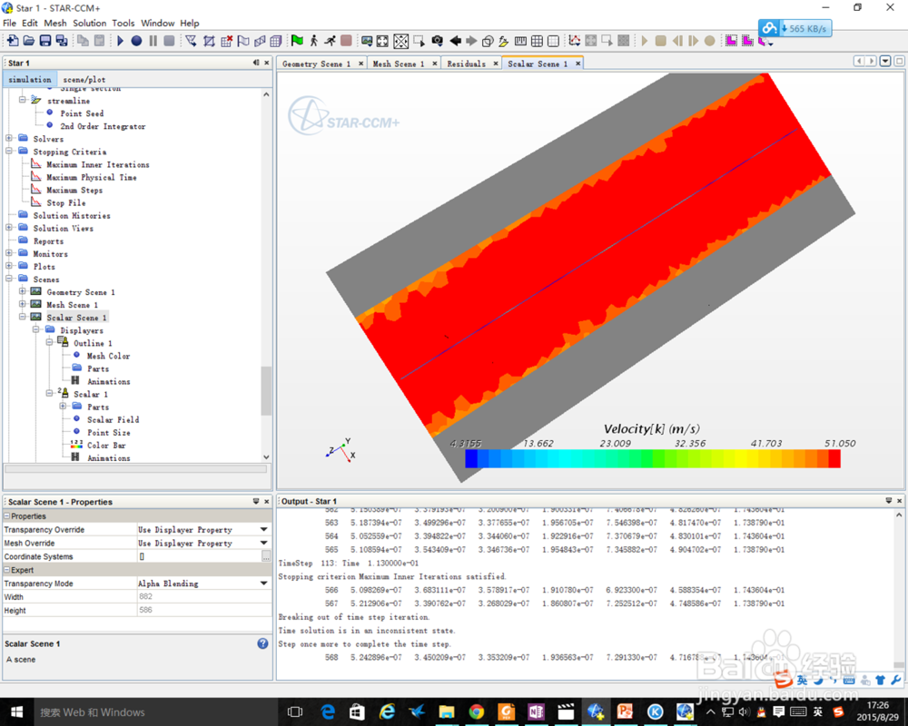Image resolution: width=908 pixels, height=726 pixels.
Task: Select the Color Bar node
Action: pyautogui.click(x=106, y=446)
